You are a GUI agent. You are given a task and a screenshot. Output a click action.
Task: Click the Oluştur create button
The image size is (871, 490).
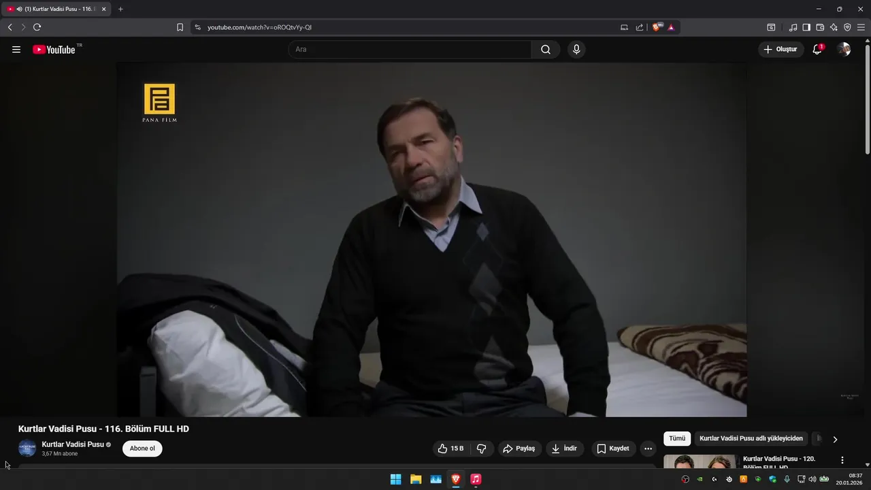click(781, 50)
